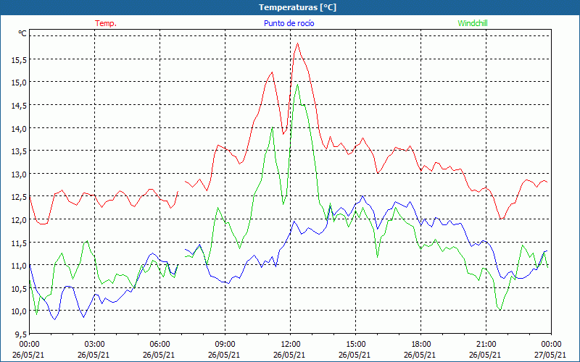The height and width of the screenshot is (362, 580).
Task: Click the '15:00' time axis label
Action: (x=355, y=344)
